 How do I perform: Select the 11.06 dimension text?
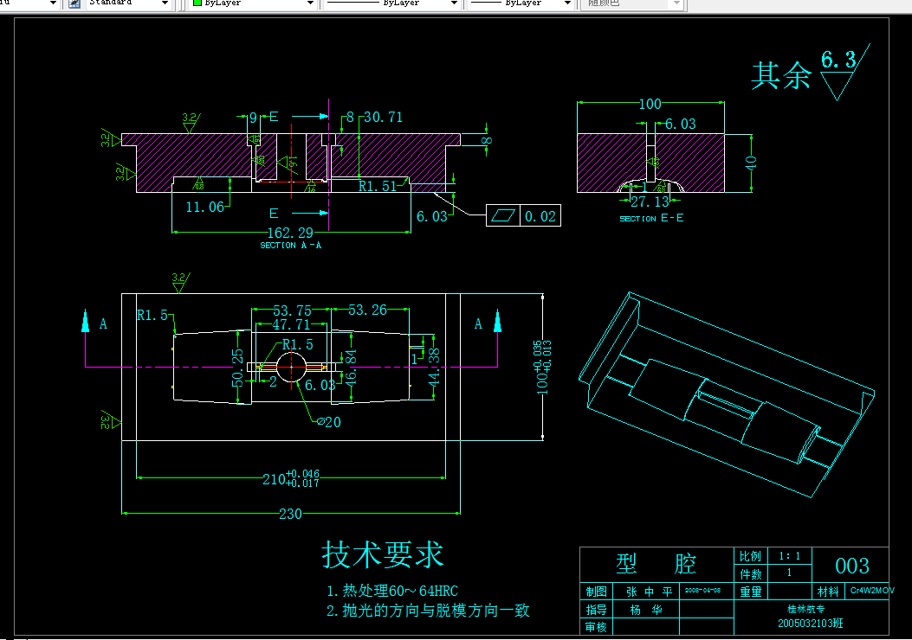pos(204,207)
